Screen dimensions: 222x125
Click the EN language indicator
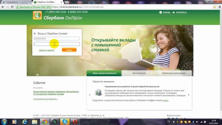click(169, 122)
